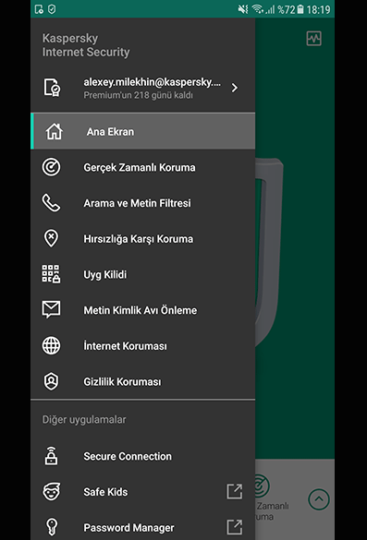The height and width of the screenshot is (540, 367).
Task: Click external link icon next to Password Manager
Action: pos(235,527)
